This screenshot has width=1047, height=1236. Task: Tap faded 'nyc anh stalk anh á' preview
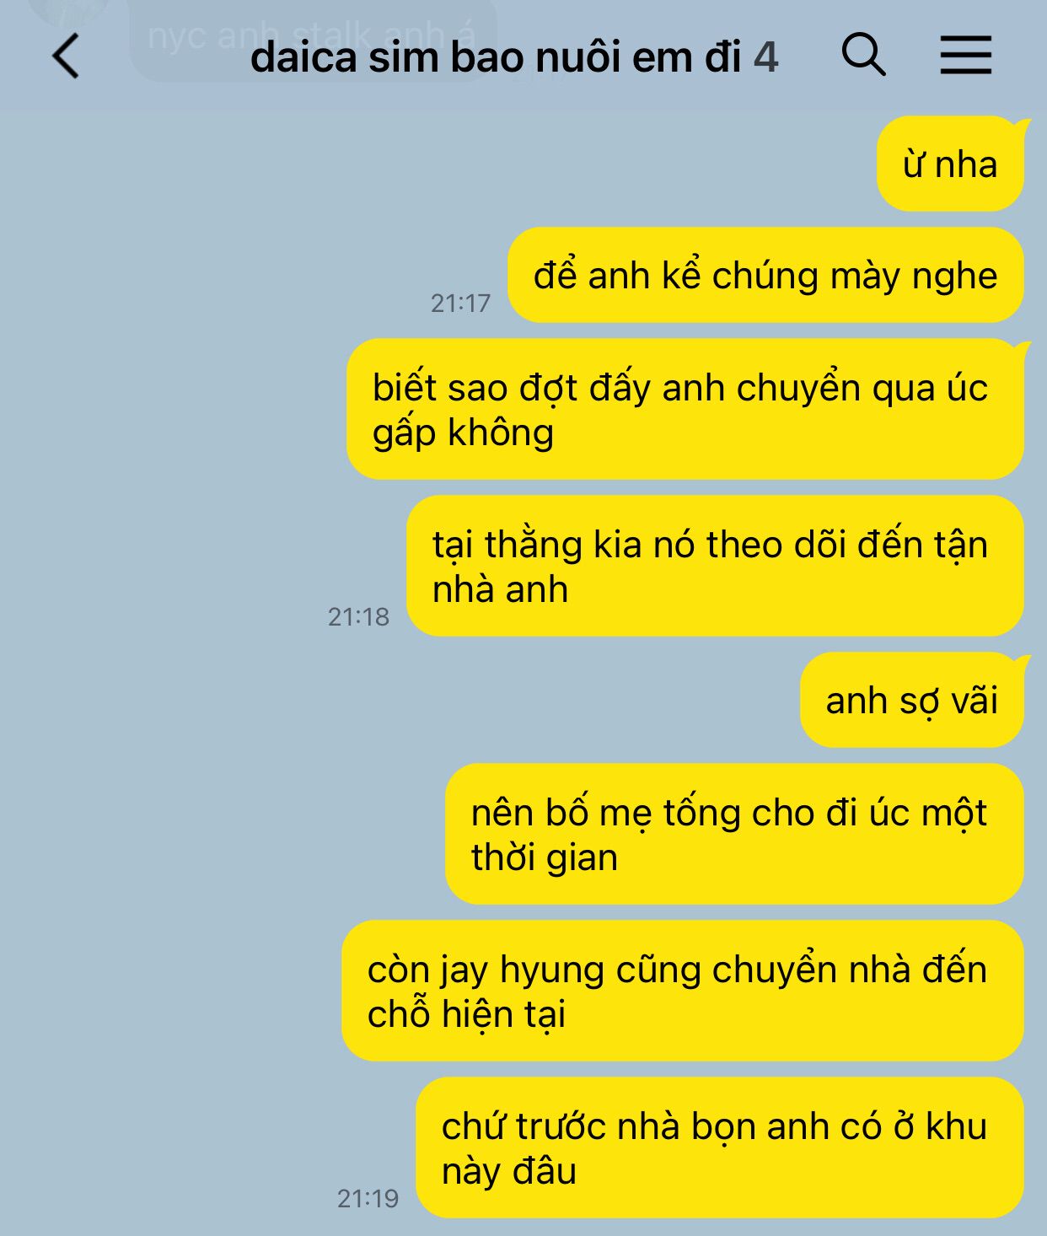[x=312, y=36]
